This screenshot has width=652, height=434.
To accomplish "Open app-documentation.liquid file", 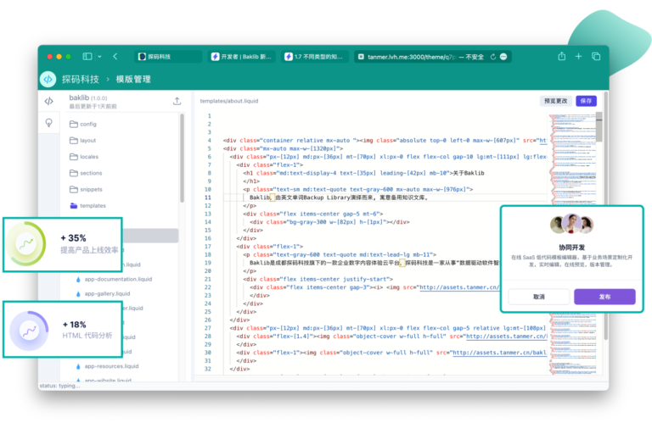I will coord(118,279).
